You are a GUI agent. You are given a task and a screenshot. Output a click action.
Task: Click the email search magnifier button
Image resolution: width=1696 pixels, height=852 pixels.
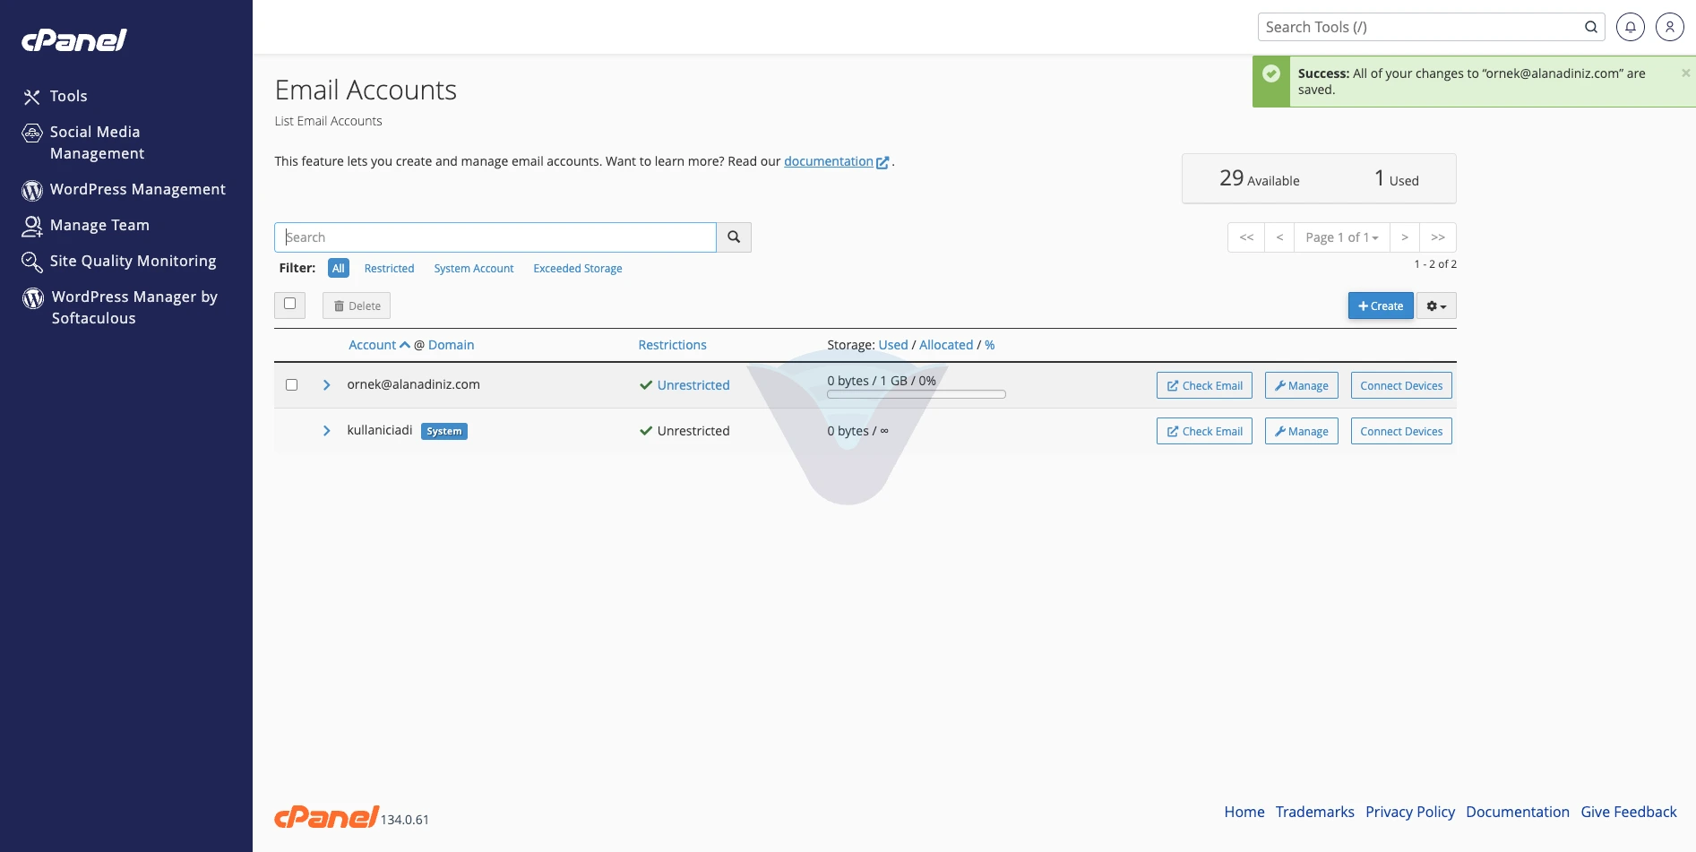(x=734, y=237)
